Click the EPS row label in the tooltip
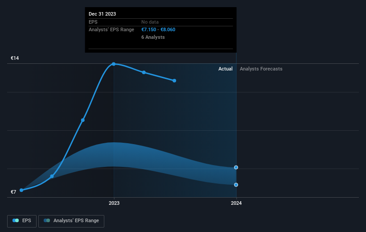This screenshot has height=232, width=366. pyautogui.click(x=93, y=22)
